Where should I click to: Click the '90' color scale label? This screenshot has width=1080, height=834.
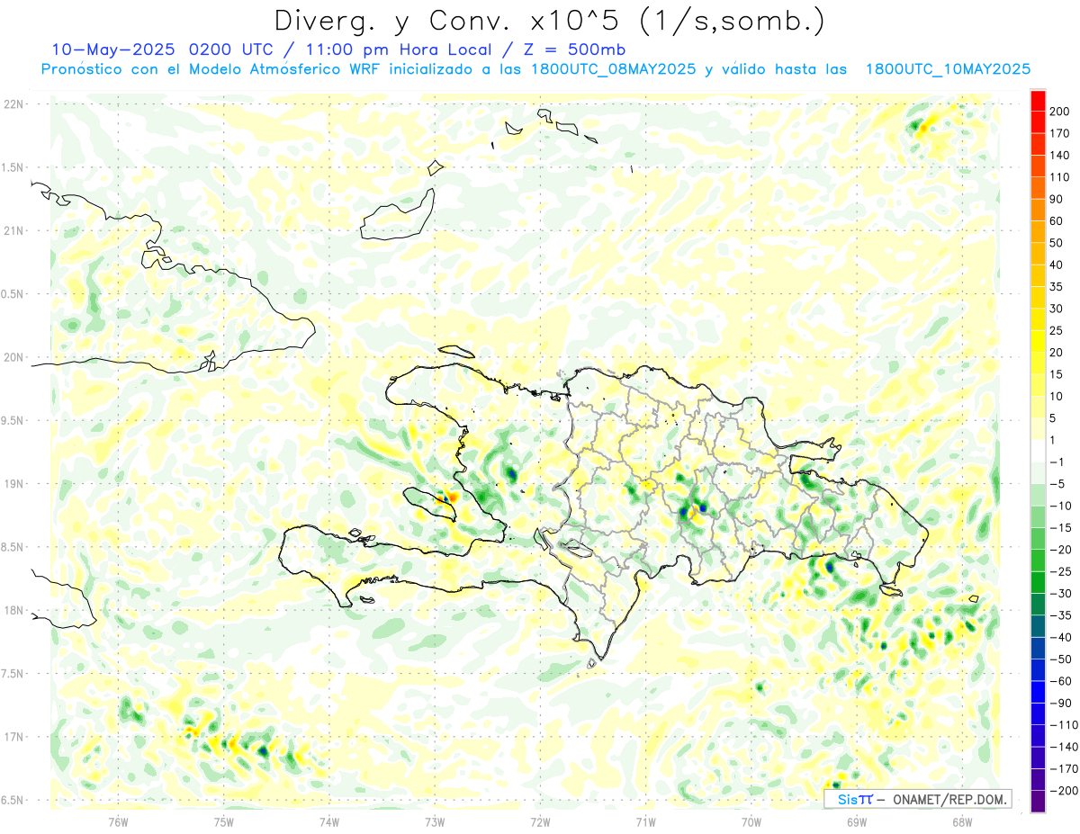click(x=1057, y=199)
